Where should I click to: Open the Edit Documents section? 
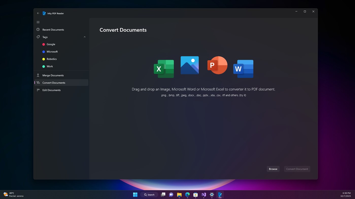click(52, 90)
